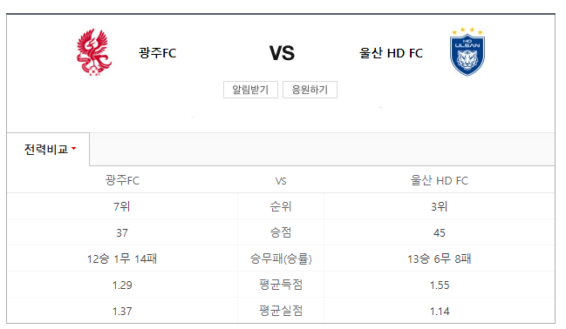Viewport: 566px width, 329px height.
Task: Click the Ulsan HD FC tiger crest
Action: click(467, 51)
